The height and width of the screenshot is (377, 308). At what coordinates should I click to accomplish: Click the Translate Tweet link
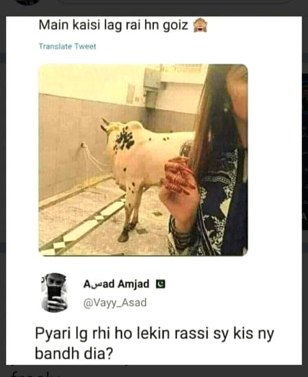click(x=67, y=46)
